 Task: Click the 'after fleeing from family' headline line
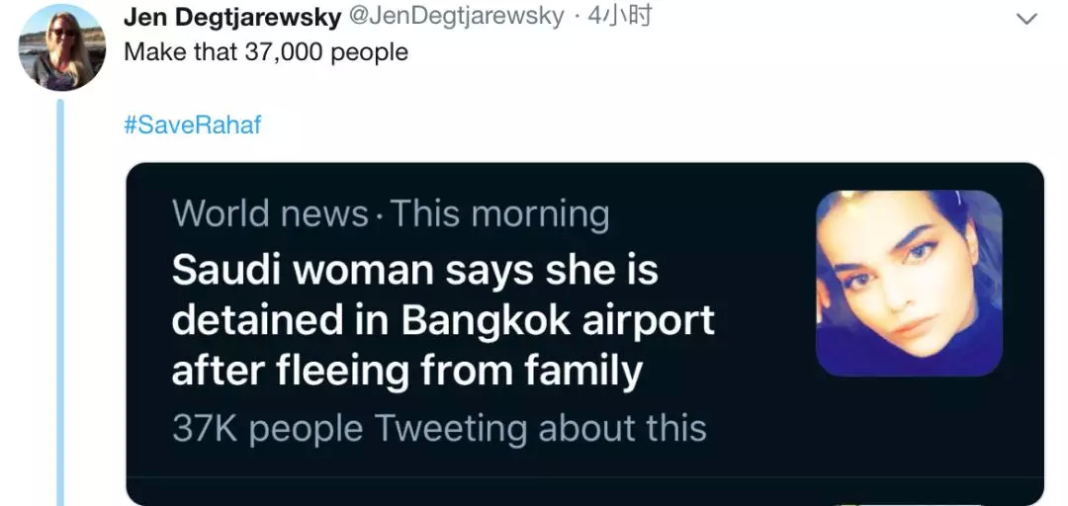pyautogui.click(x=406, y=372)
